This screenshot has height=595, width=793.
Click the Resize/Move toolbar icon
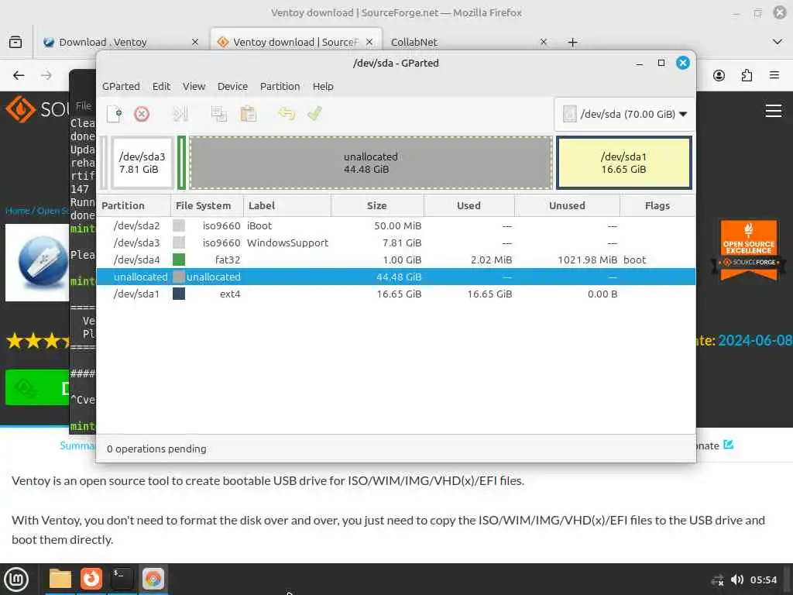[180, 114]
